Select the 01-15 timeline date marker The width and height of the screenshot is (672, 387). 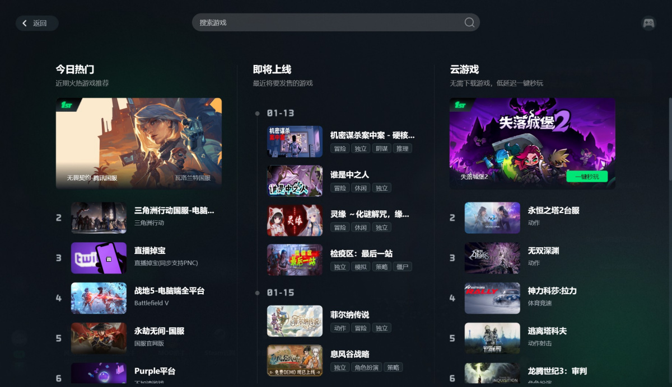click(x=280, y=292)
